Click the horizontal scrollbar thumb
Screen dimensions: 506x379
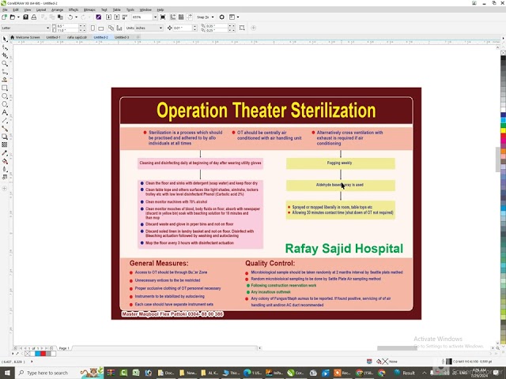(397, 348)
